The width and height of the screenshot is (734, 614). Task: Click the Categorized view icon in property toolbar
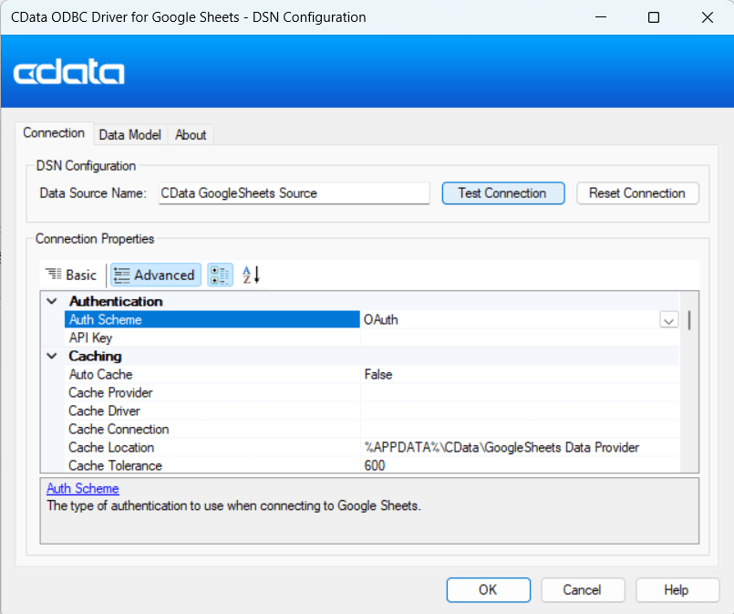pyautogui.click(x=220, y=275)
